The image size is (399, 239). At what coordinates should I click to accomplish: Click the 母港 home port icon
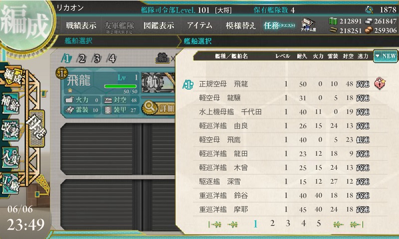click(x=36, y=128)
